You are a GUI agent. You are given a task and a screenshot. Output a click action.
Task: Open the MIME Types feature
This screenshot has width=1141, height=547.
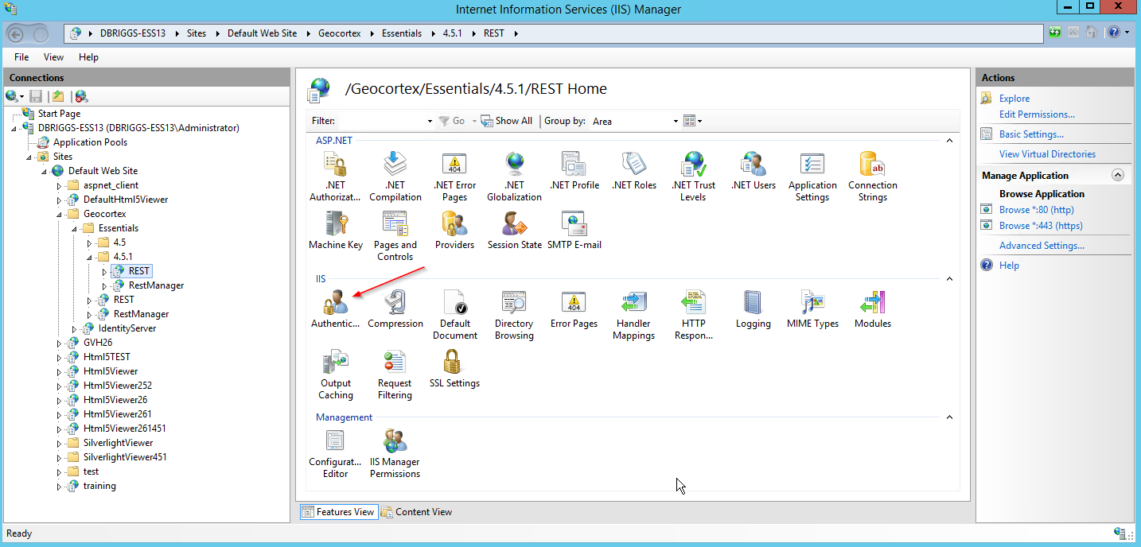tap(812, 308)
